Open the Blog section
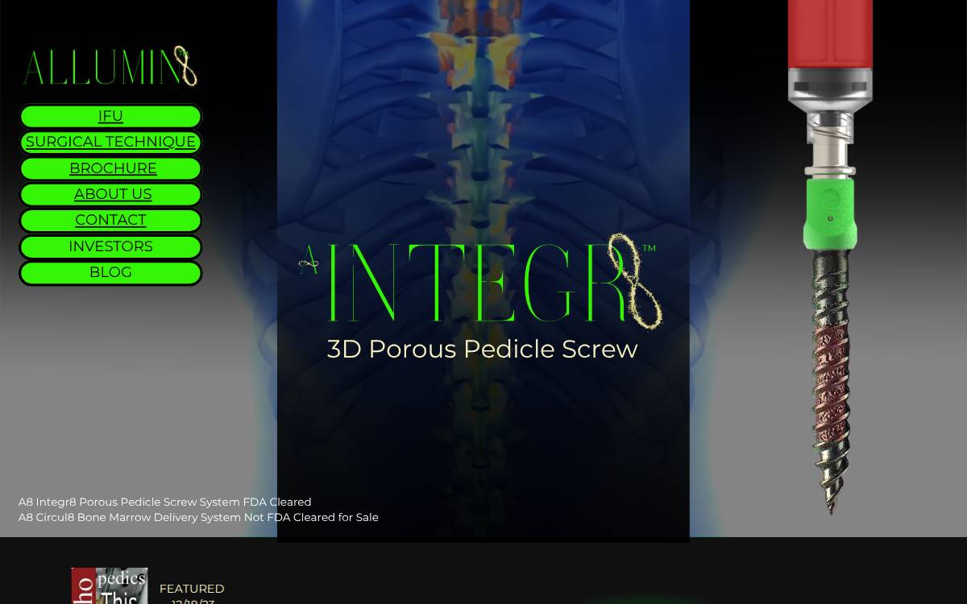The height and width of the screenshot is (604, 967). click(x=110, y=272)
